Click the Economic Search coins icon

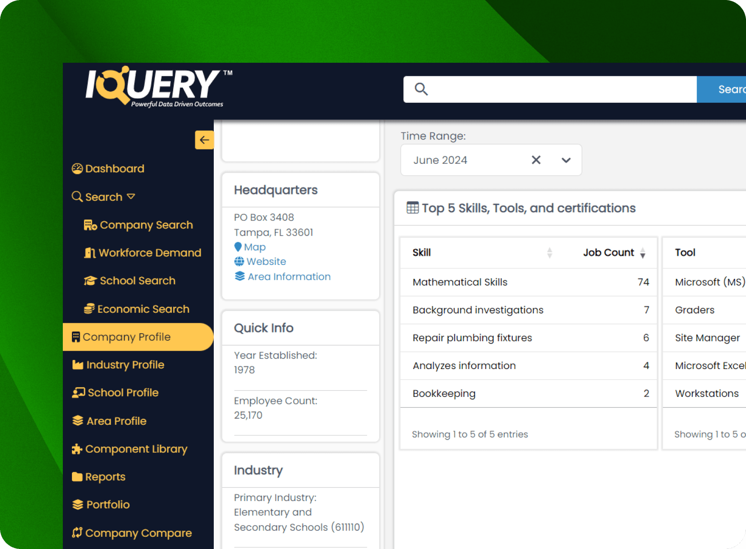pos(89,309)
